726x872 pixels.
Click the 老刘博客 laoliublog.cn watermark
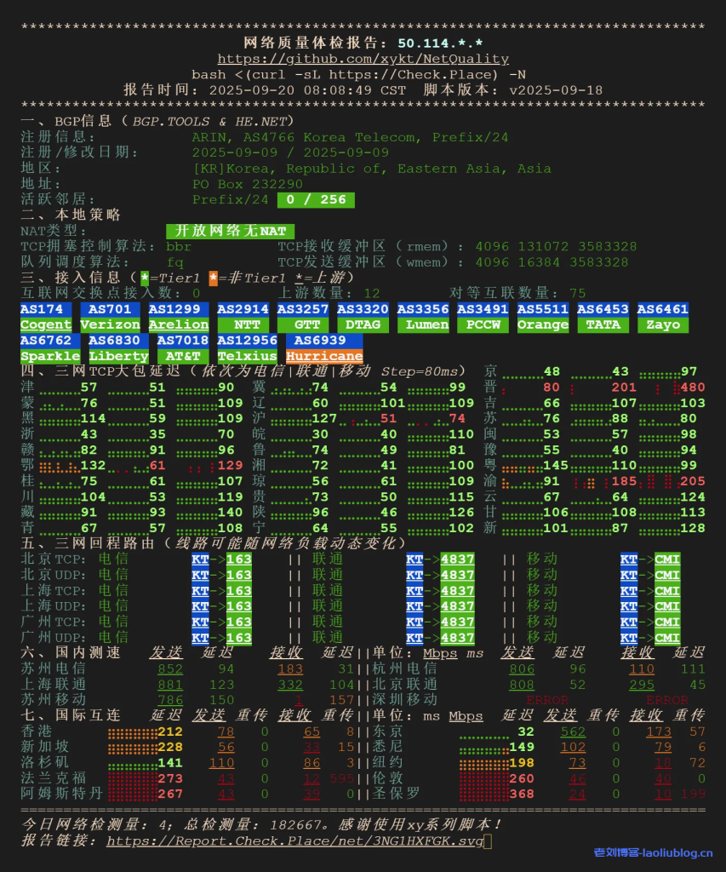point(653,852)
